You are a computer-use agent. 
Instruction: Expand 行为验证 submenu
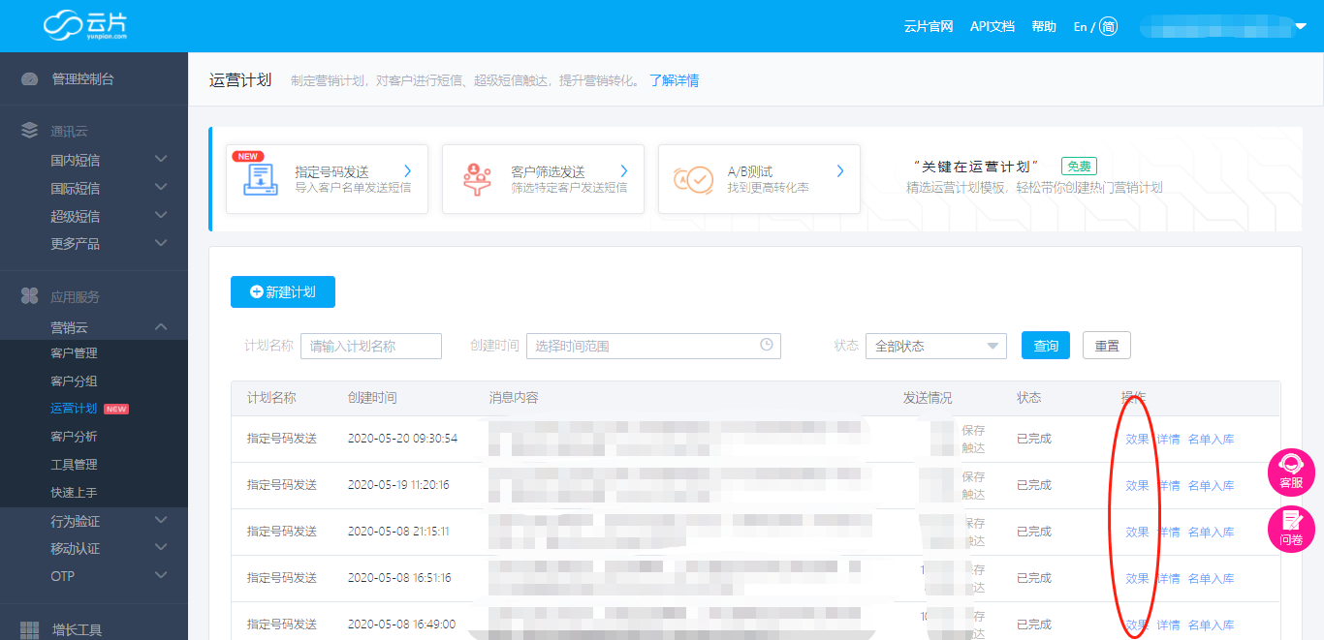coord(161,521)
